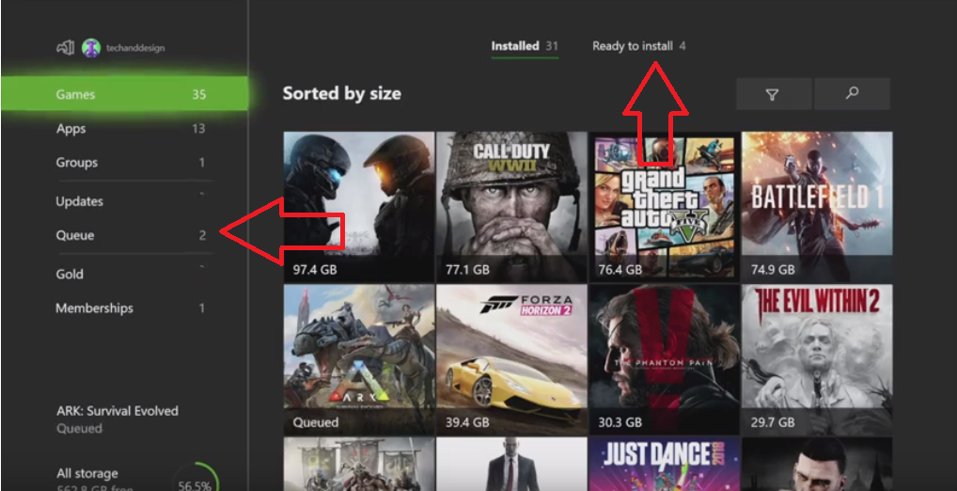The width and height of the screenshot is (957, 491).
Task: Select the Forza Horizon 2 tile
Action: click(511, 359)
